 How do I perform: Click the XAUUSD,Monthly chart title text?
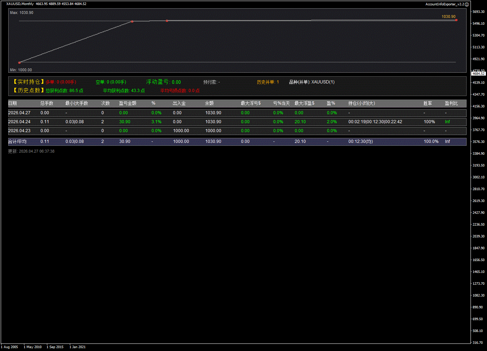tap(20, 4)
